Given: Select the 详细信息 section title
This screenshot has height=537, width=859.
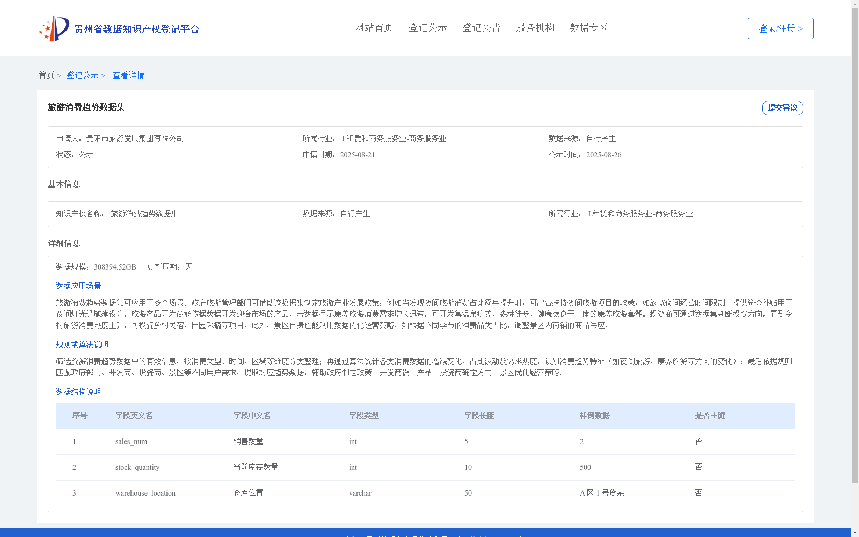Looking at the screenshot, I should tap(64, 244).
